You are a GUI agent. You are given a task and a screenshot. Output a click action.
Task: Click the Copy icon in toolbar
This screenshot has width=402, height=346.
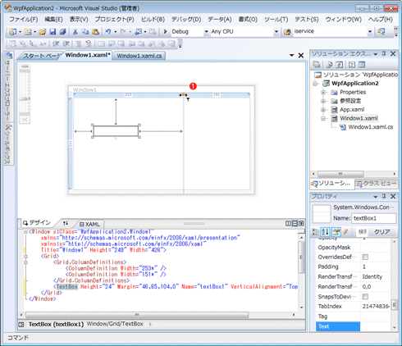point(85,32)
